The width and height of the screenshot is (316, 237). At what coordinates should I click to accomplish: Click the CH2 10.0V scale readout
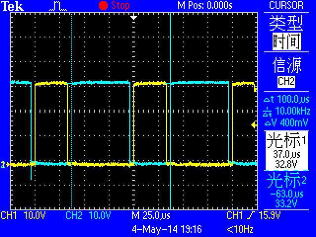88,215
